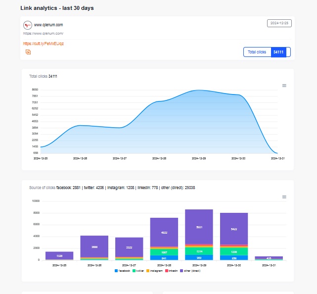Screen dimensions: 317x294
Task: Click the www.qienum.com title
Action: pos(48,25)
